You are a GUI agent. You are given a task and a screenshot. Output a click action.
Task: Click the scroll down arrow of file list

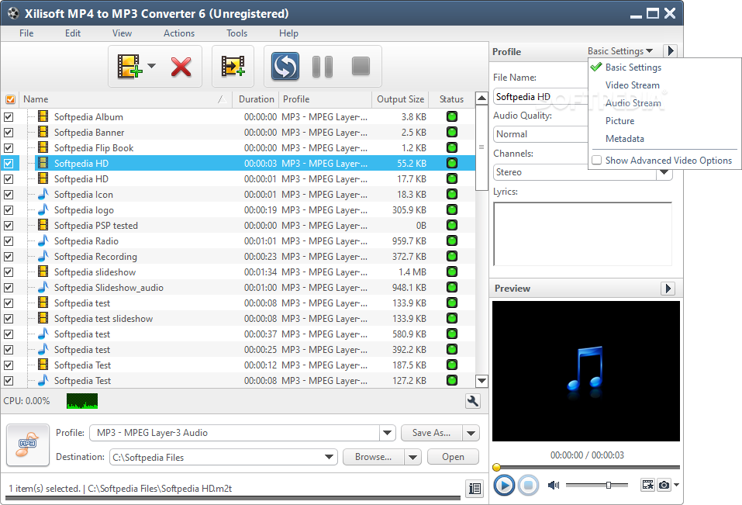[481, 381]
